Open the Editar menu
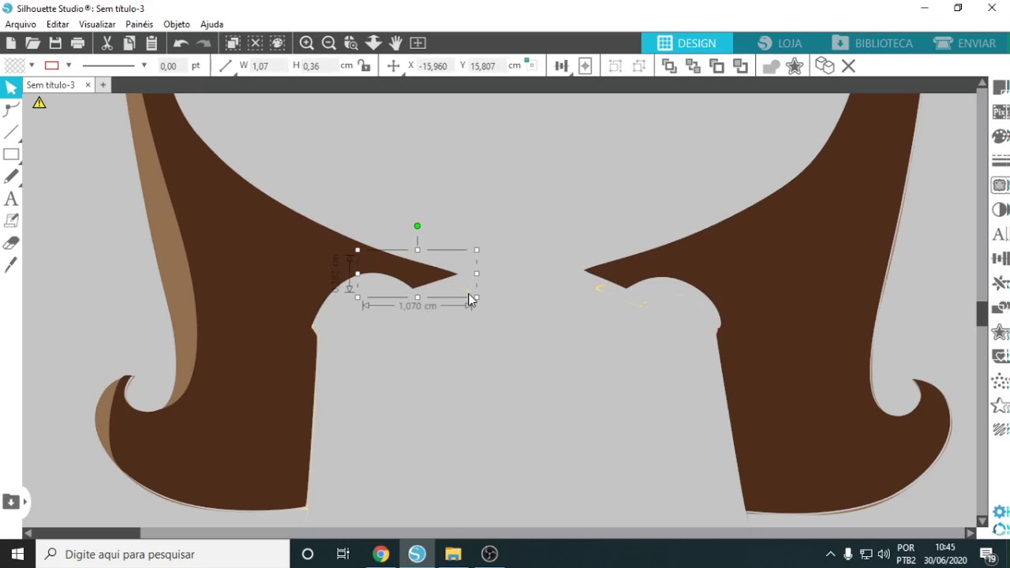This screenshot has width=1010, height=568. (58, 24)
